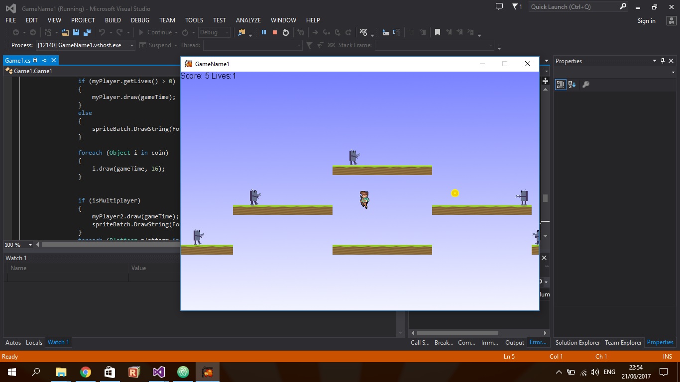This screenshot has height=382, width=680.
Task: Expand the 100 % zoom dropdown
Action: coord(30,245)
